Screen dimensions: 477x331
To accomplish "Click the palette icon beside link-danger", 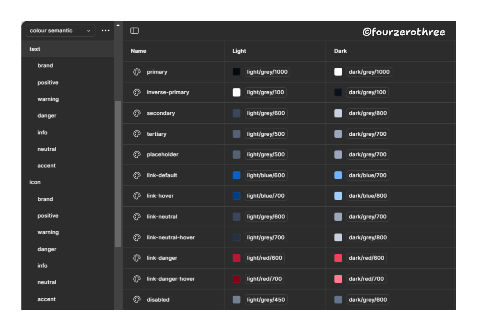I will (137, 258).
